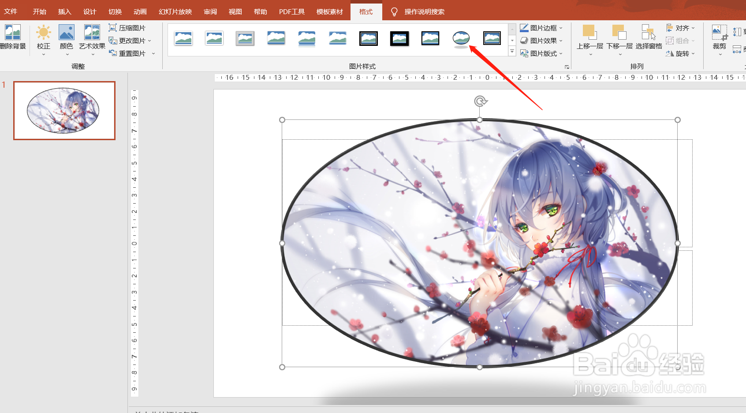This screenshot has height=413, width=746.
Task: Expand the Send Backward (下移一层) dropdown arrow
Action: tap(620, 55)
